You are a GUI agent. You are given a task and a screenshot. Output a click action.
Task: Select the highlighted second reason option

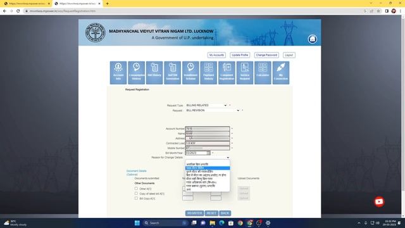point(208,168)
